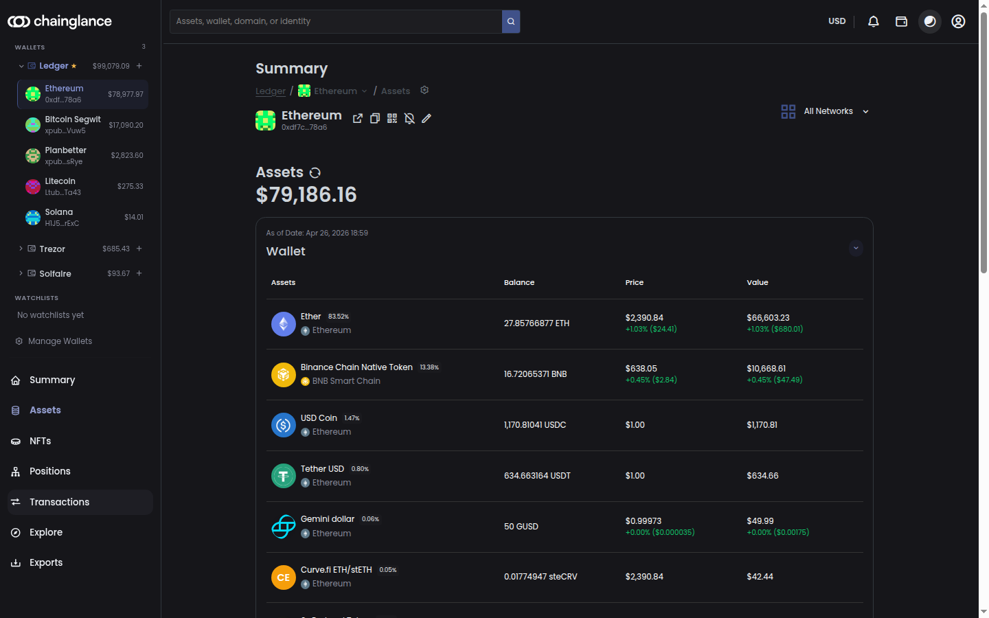Select Ethereum account in Ledger list
This screenshot has height=618, width=989.
click(x=82, y=94)
